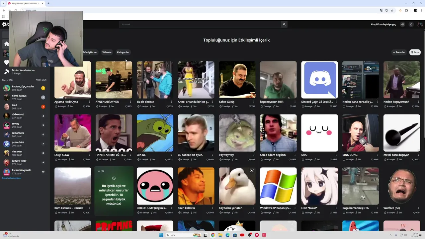Toggle the speaker sound icon in header

(402, 24)
